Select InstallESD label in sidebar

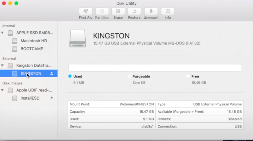(30, 98)
